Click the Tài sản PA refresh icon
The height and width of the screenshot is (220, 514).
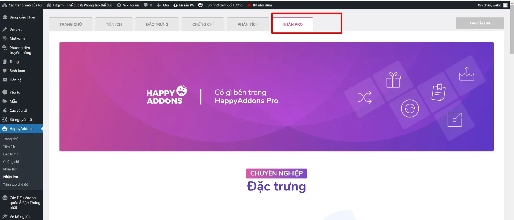point(175,5)
